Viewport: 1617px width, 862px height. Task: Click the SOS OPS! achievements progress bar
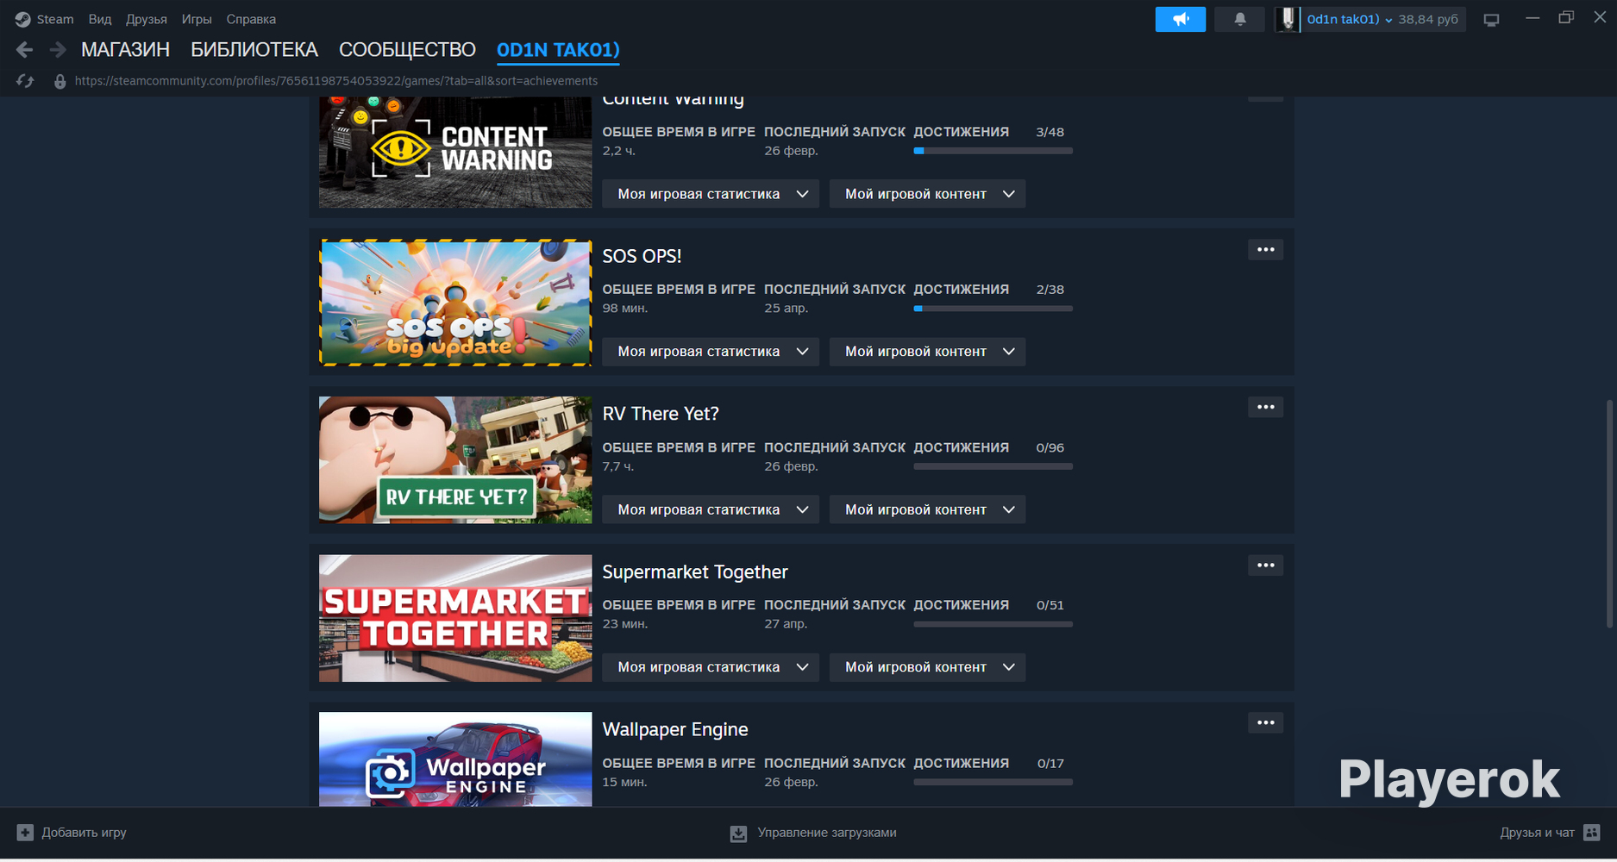pos(993,309)
